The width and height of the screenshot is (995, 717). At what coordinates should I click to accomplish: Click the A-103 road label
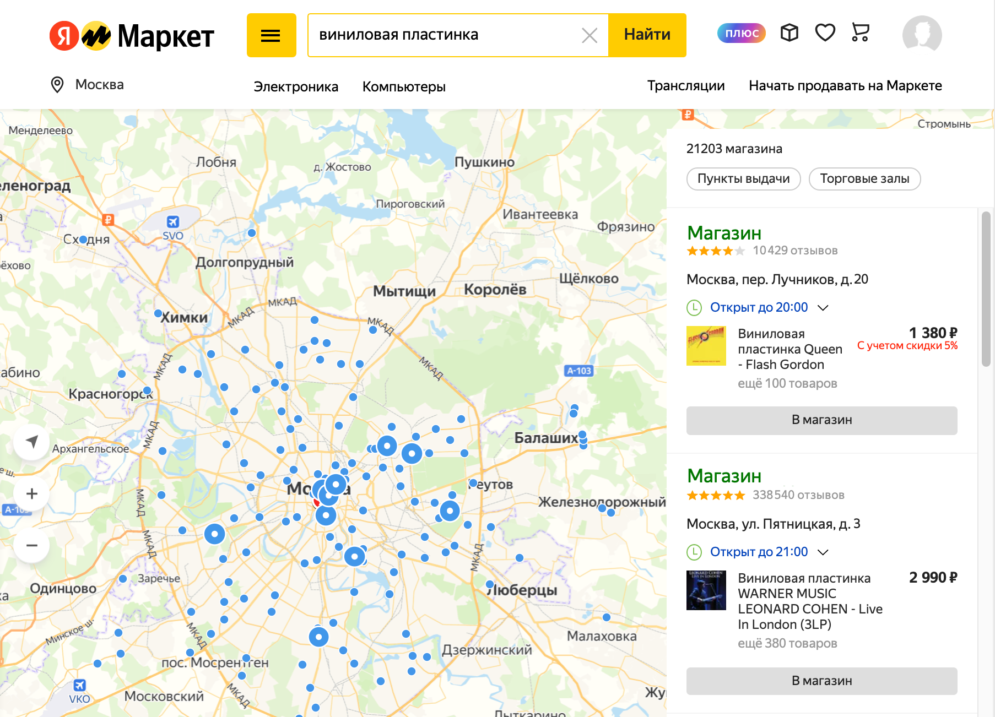(x=578, y=371)
